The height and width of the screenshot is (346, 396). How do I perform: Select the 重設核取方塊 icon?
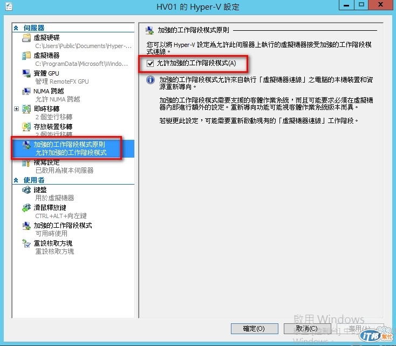tap(26, 243)
